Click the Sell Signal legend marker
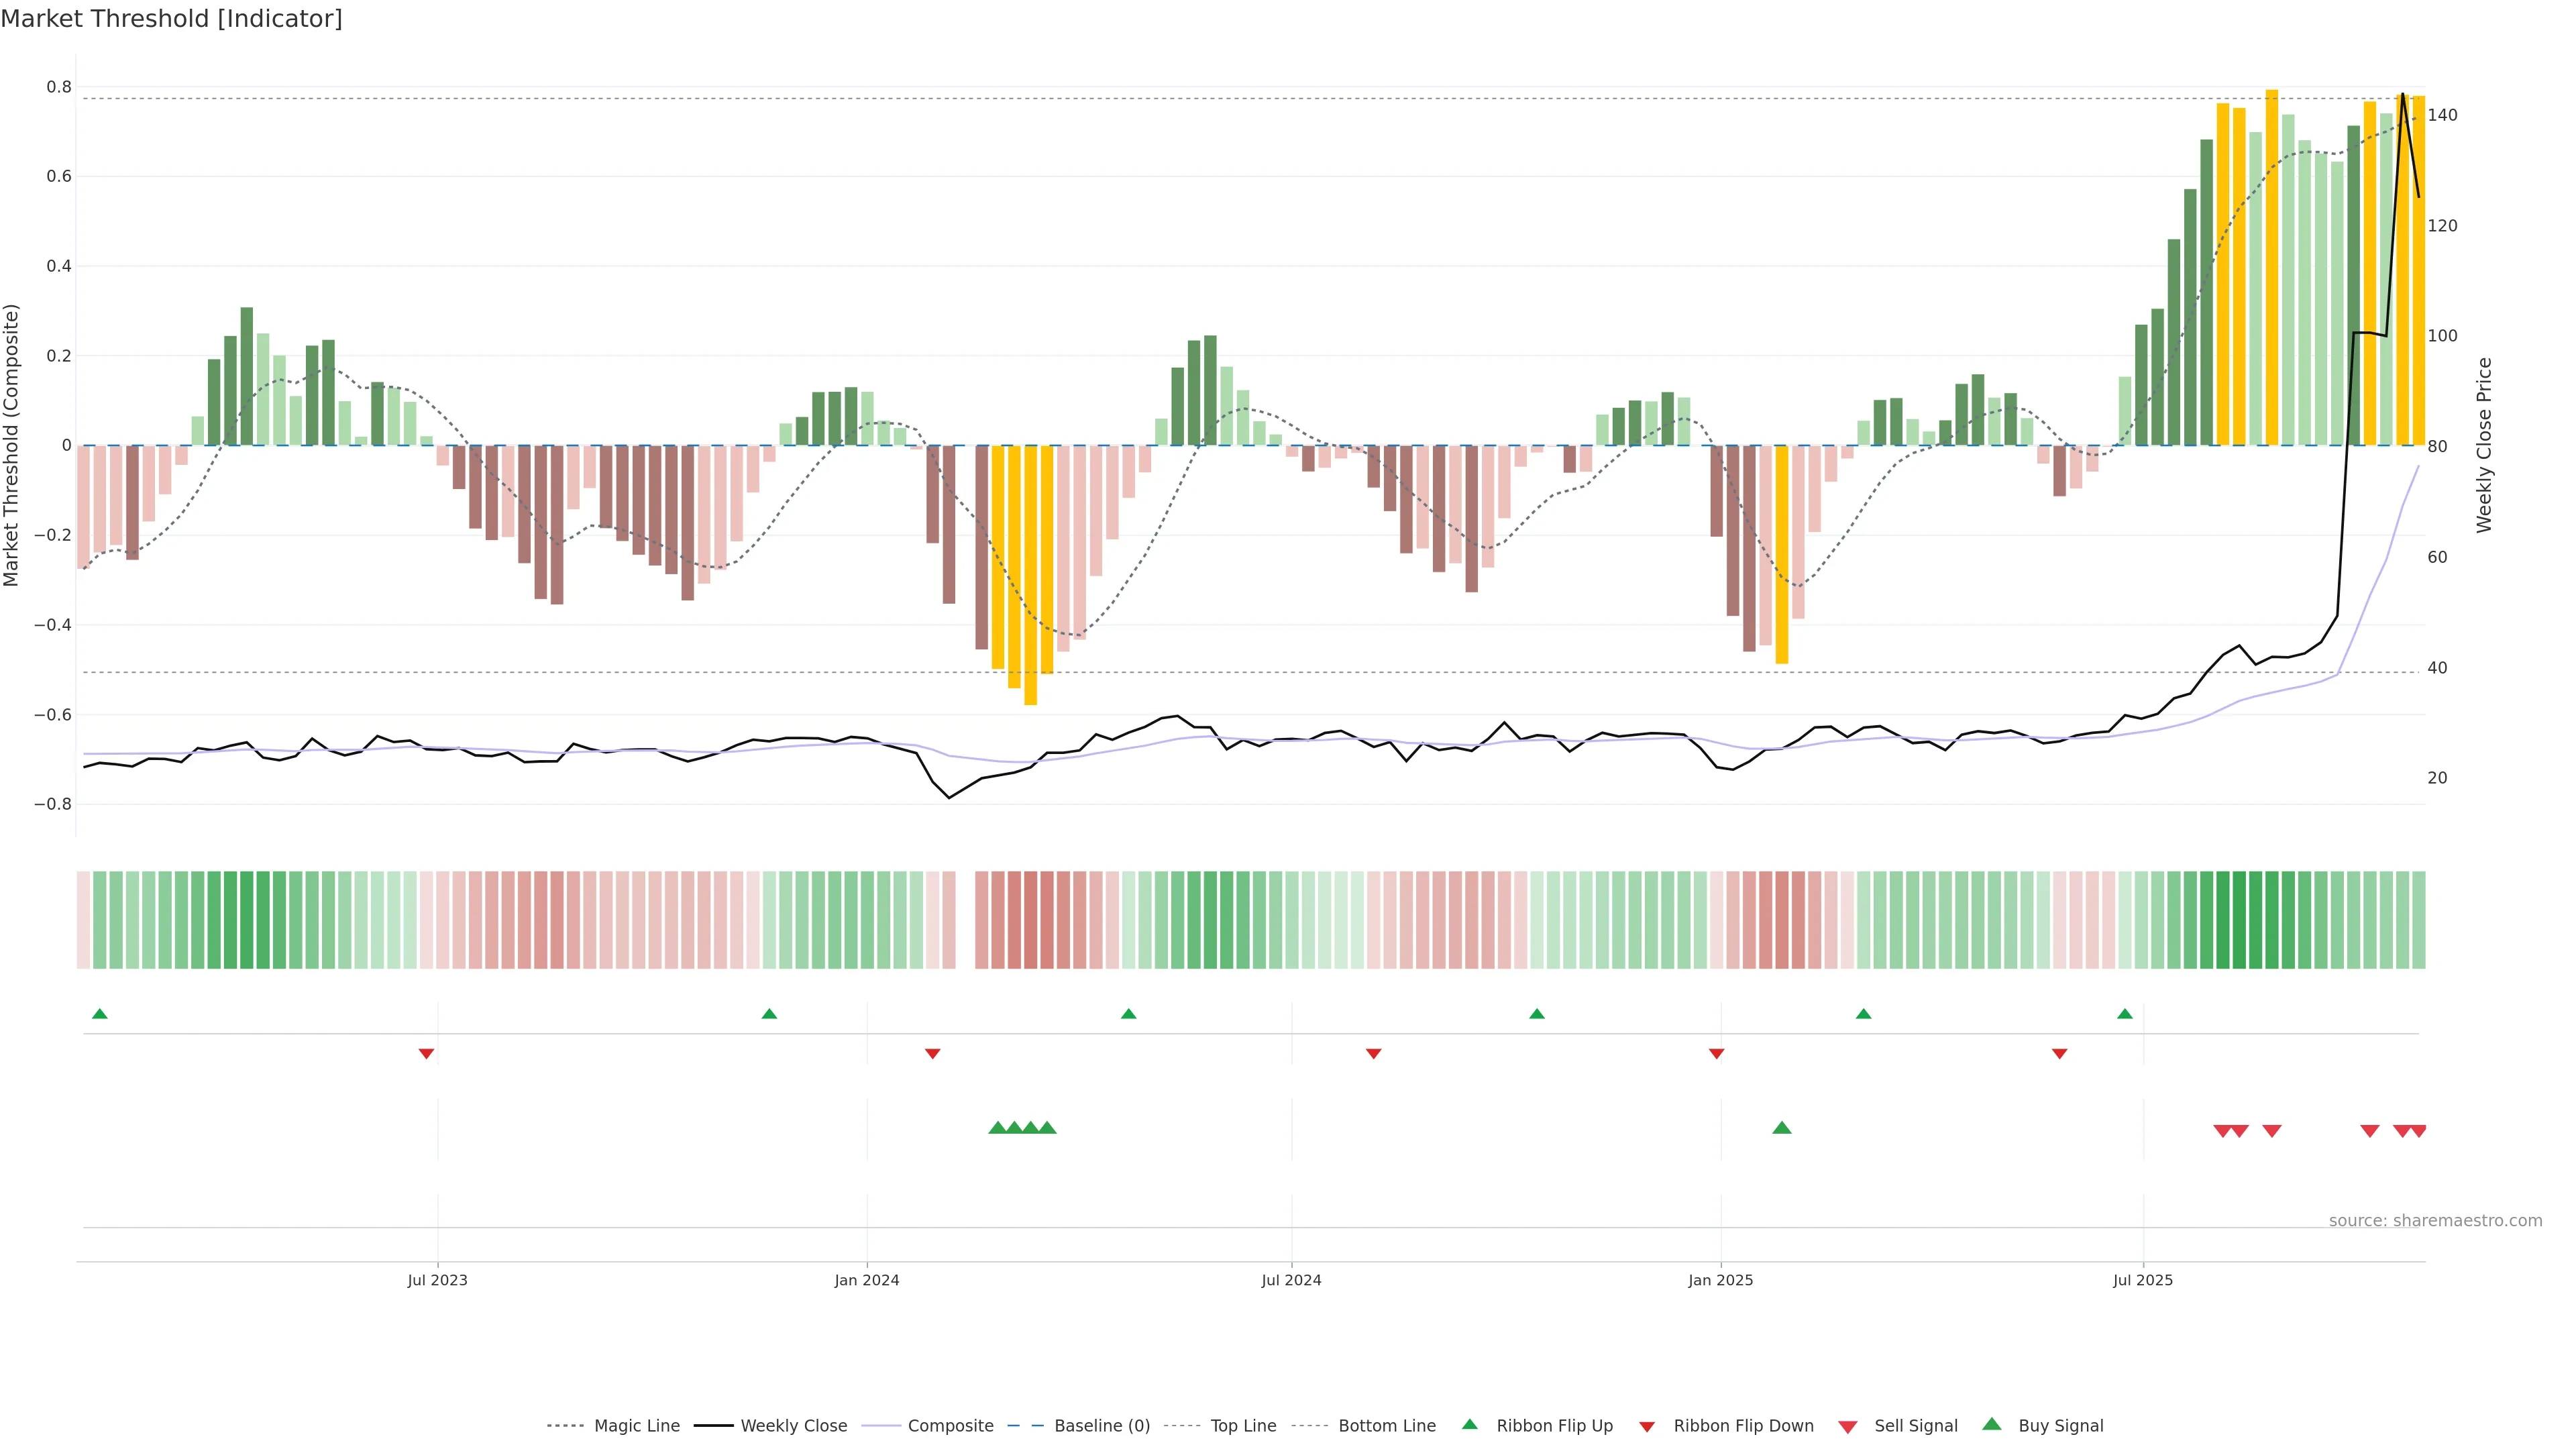The width and height of the screenshot is (2576, 1449). [x=1848, y=1427]
